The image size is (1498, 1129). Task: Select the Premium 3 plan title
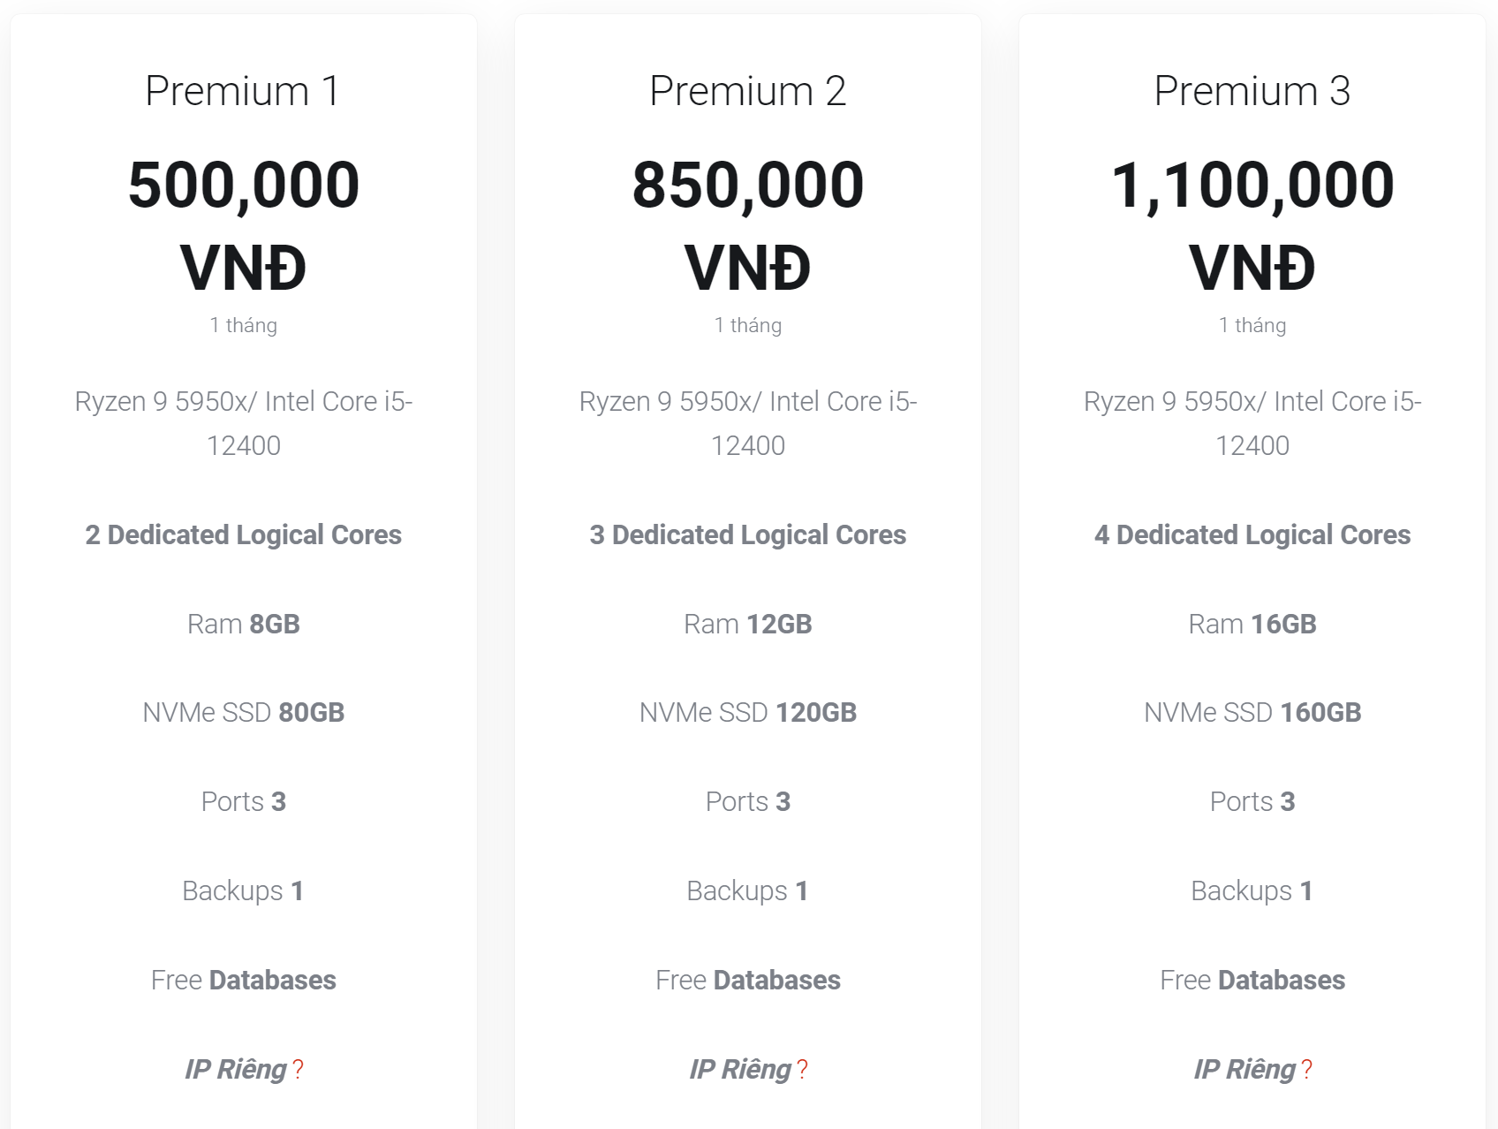tap(1252, 91)
